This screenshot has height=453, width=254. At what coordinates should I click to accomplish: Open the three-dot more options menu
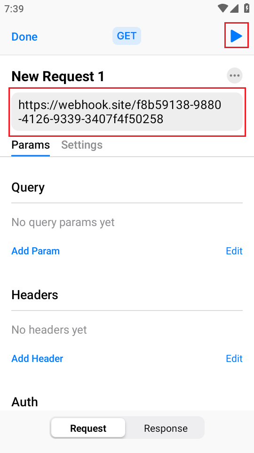[235, 75]
